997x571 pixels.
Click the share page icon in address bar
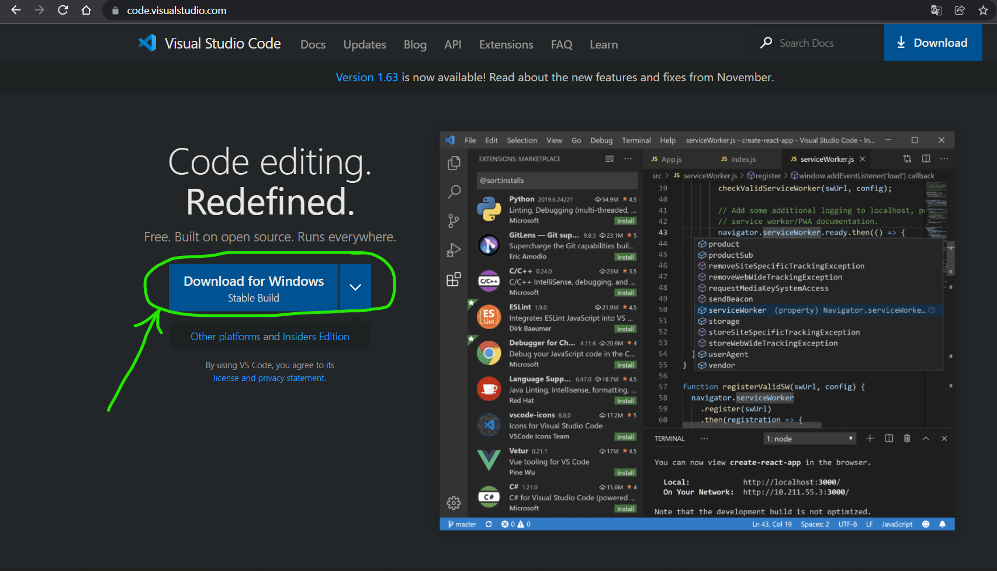click(x=960, y=10)
